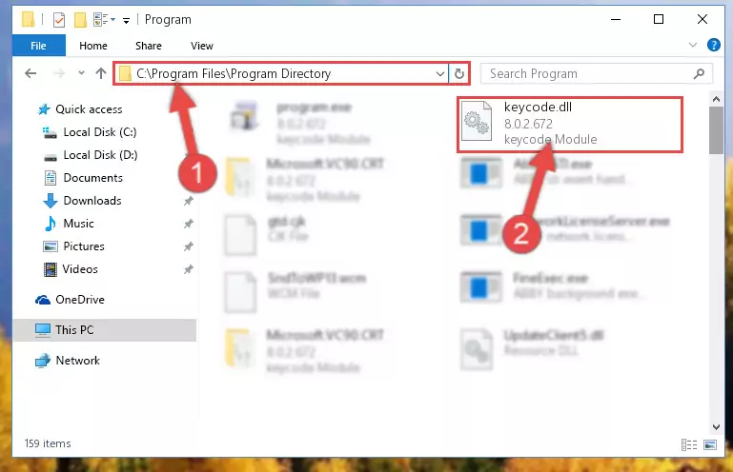The height and width of the screenshot is (472, 733).
Task: Click the keycode.dll gear file icon
Action: (476, 122)
